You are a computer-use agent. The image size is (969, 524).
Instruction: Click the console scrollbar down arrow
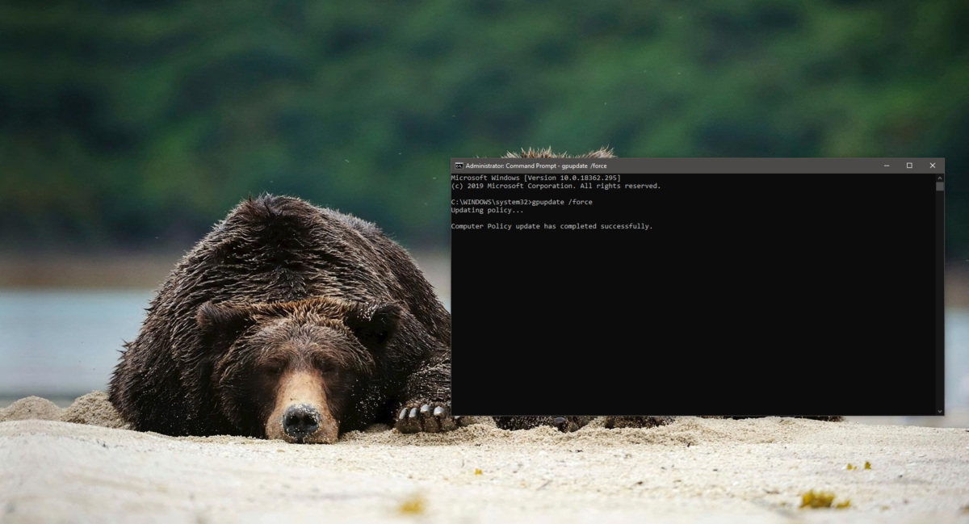[939, 411]
